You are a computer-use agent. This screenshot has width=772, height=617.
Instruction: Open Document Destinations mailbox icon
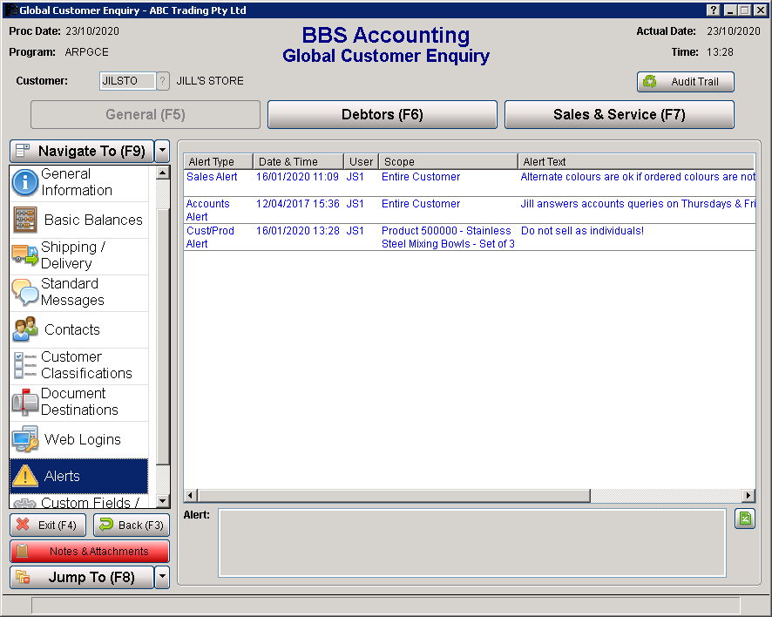24,402
